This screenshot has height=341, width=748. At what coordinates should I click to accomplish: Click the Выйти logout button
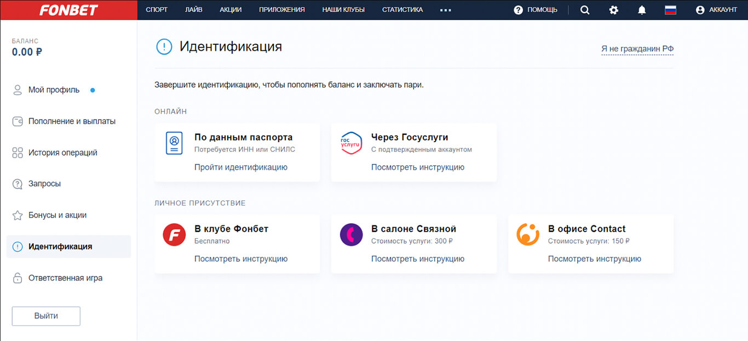tap(46, 316)
